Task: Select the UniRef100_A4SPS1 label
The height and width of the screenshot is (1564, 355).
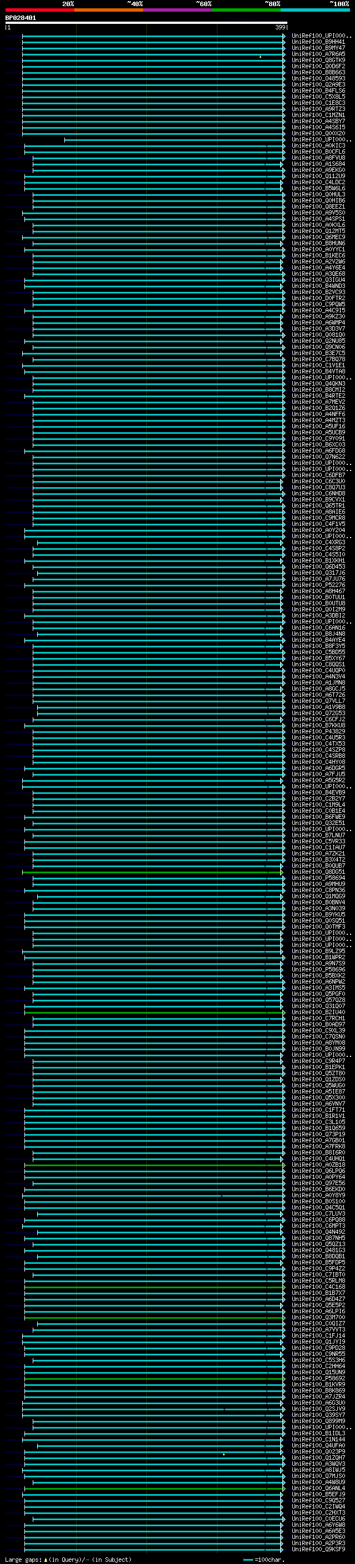Action: 318,219
